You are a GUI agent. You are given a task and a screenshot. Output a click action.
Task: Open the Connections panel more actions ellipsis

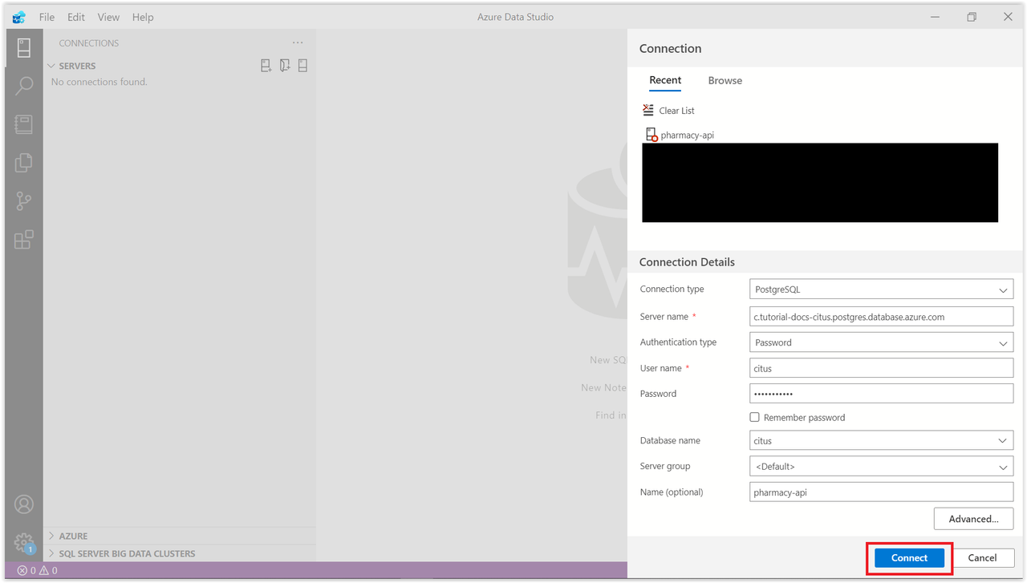298,43
